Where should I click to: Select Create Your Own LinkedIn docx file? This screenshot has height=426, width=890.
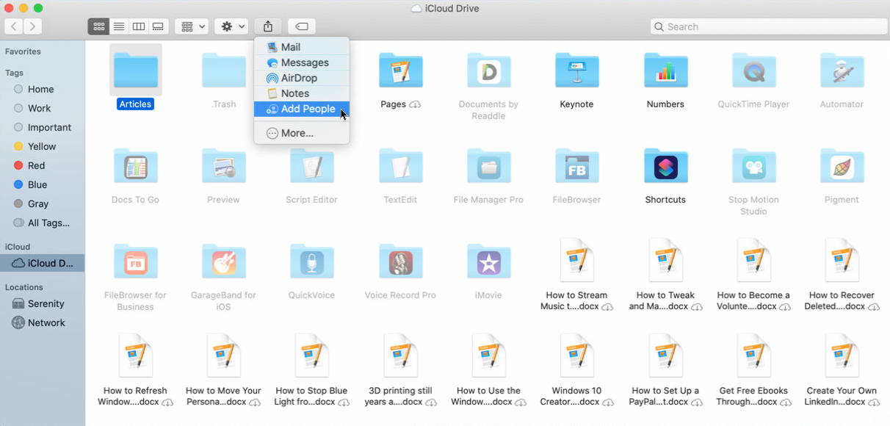[842, 355]
